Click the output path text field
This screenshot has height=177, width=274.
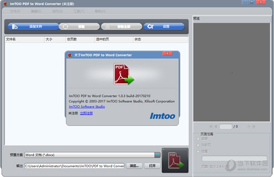point(74,166)
